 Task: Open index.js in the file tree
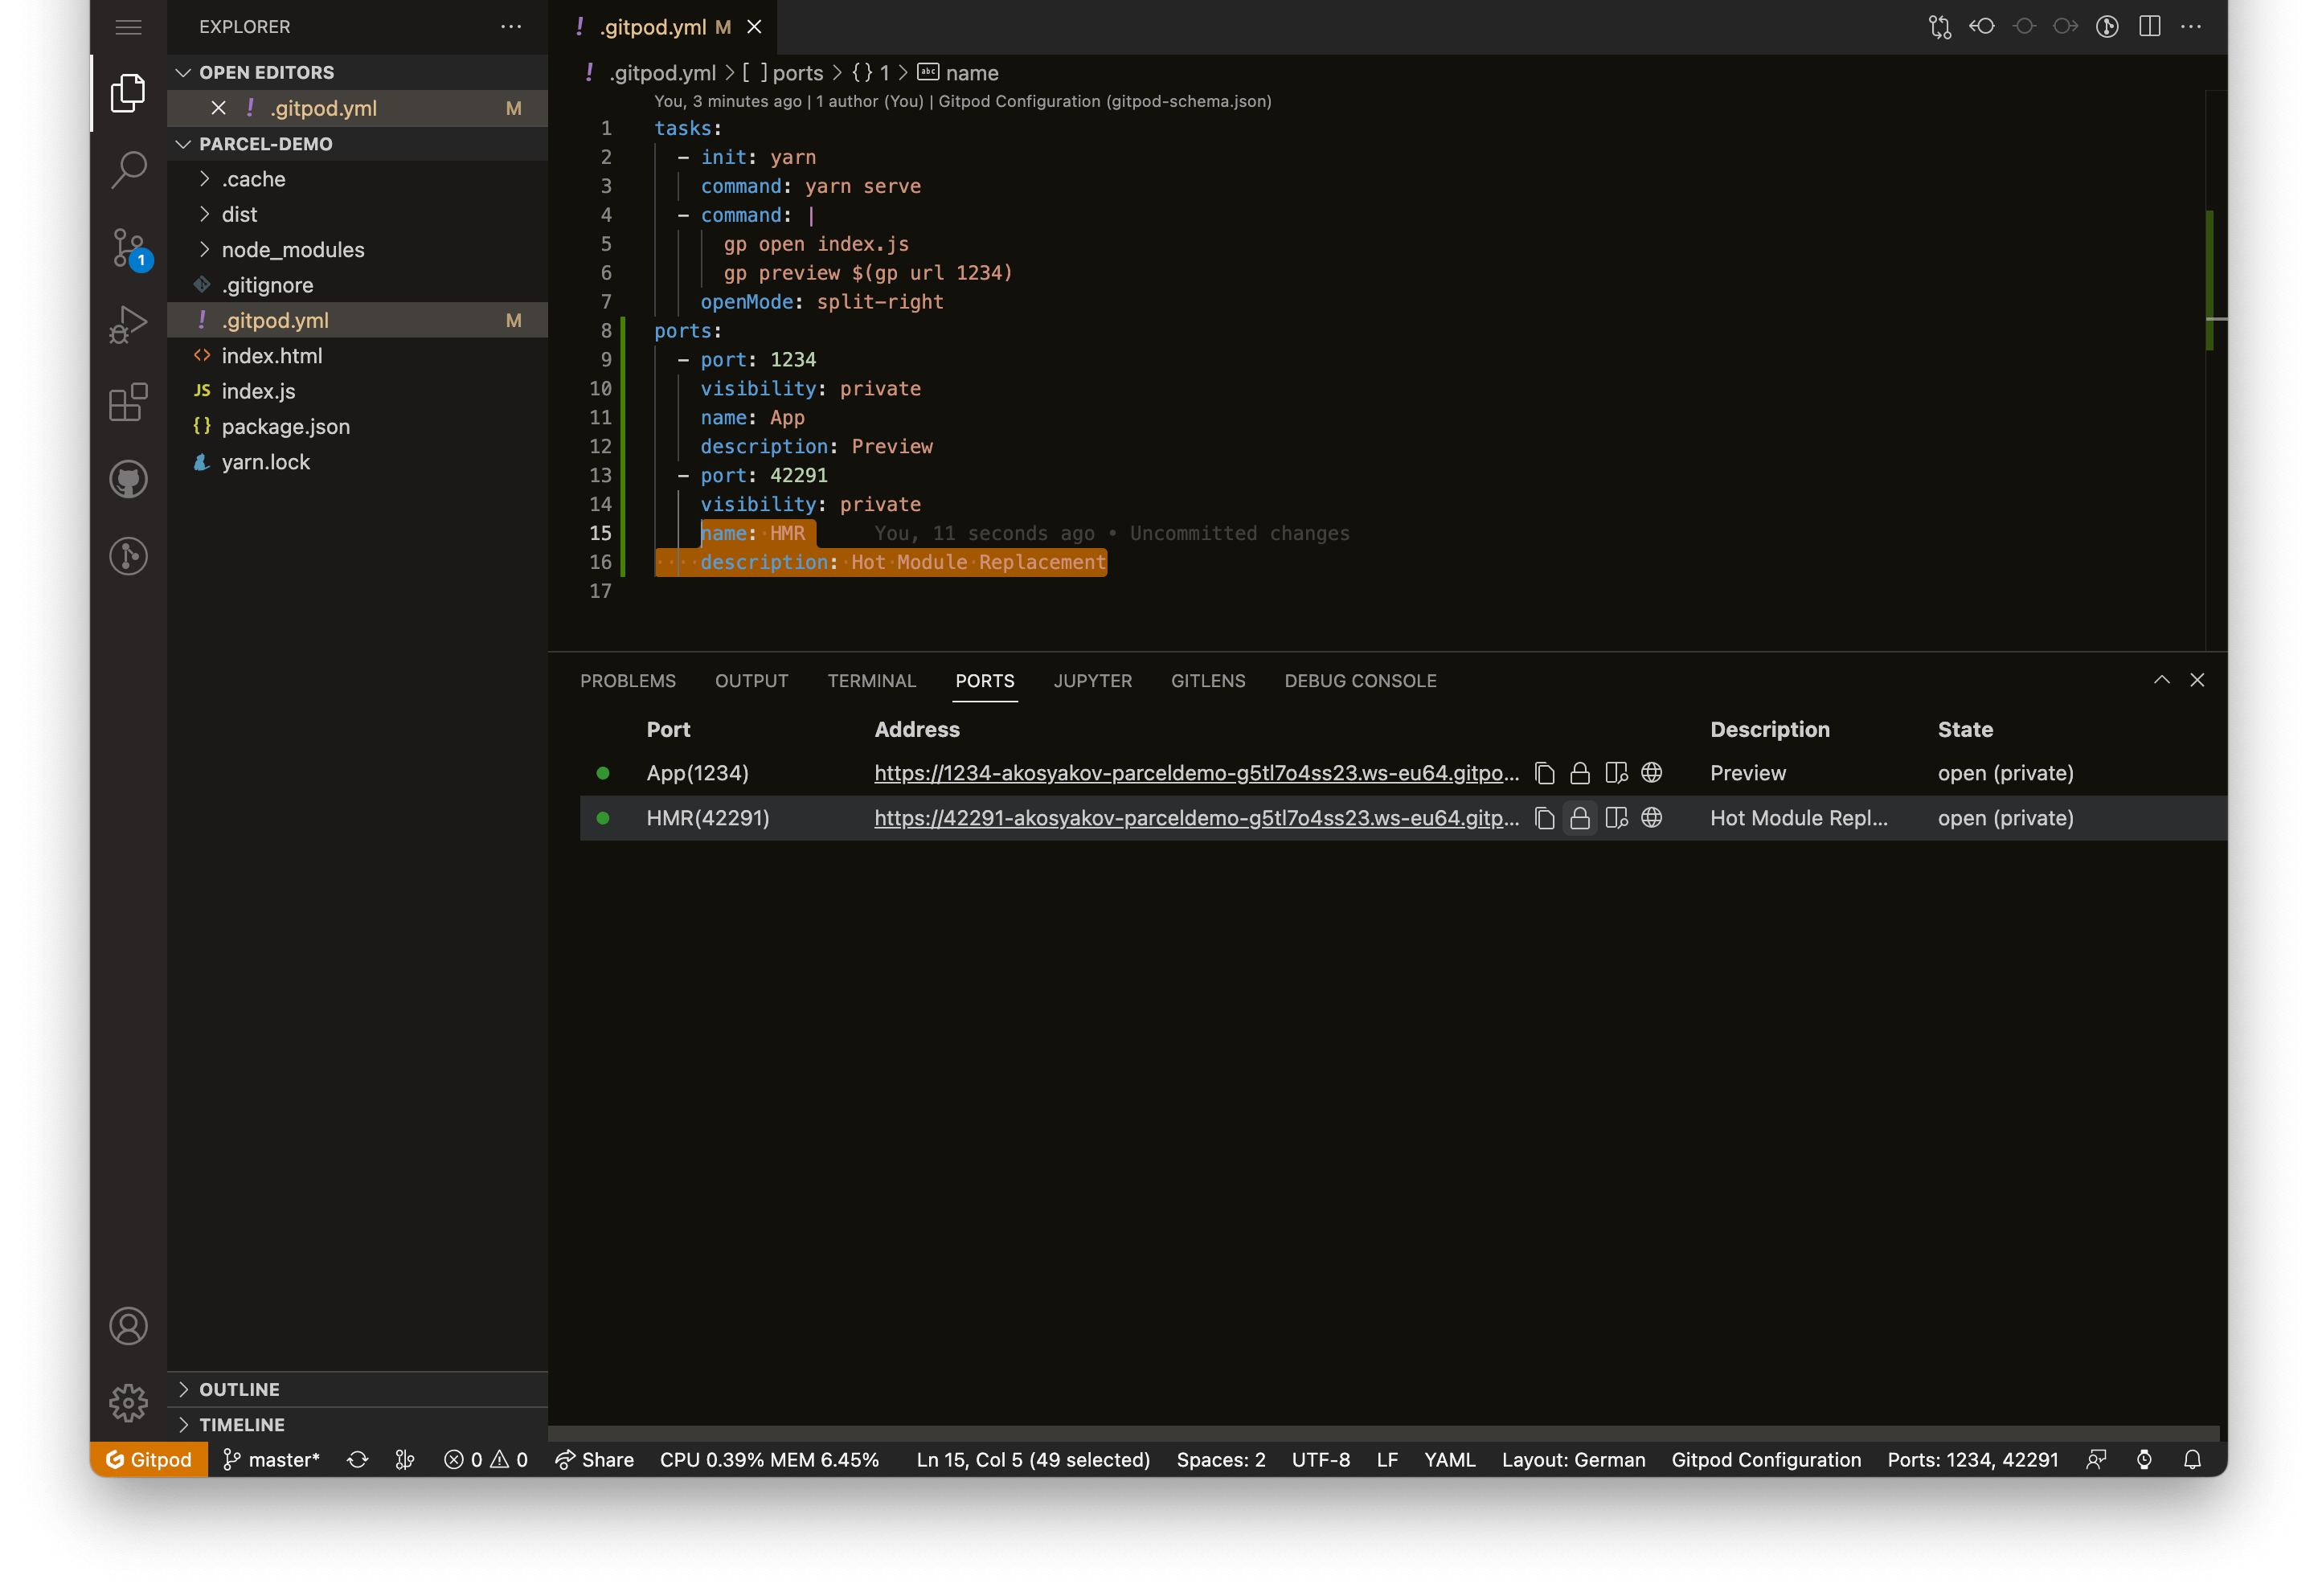pos(357,391)
